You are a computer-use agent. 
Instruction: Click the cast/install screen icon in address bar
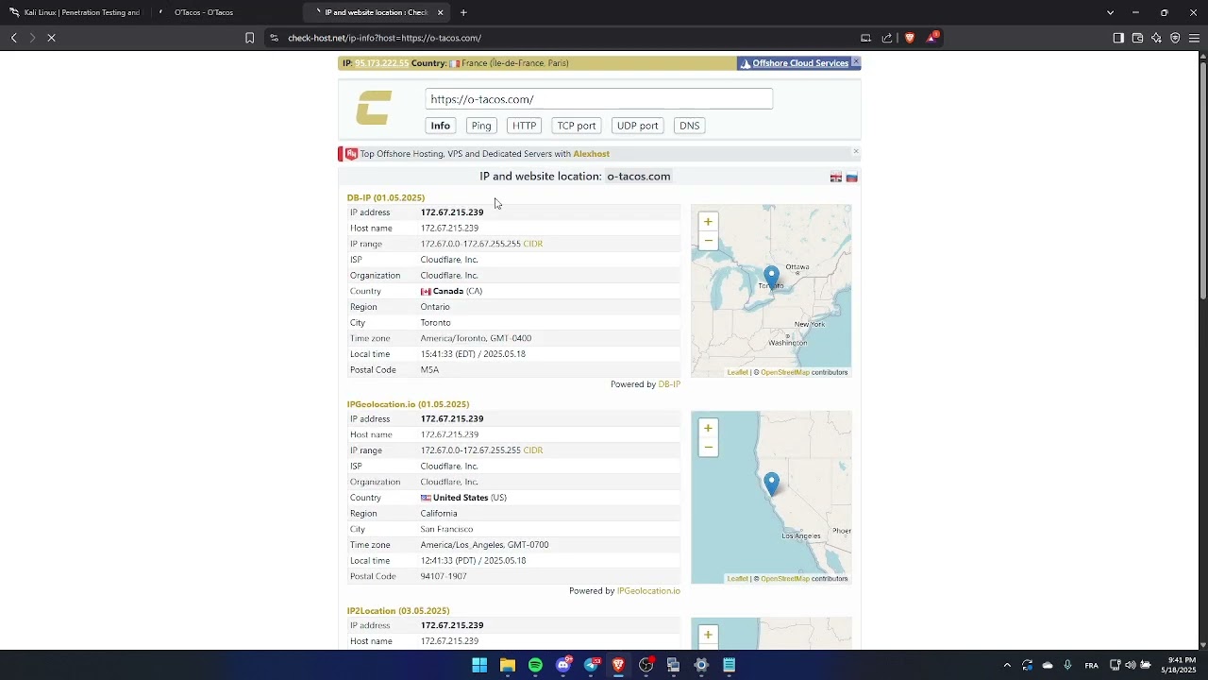click(x=865, y=38)
